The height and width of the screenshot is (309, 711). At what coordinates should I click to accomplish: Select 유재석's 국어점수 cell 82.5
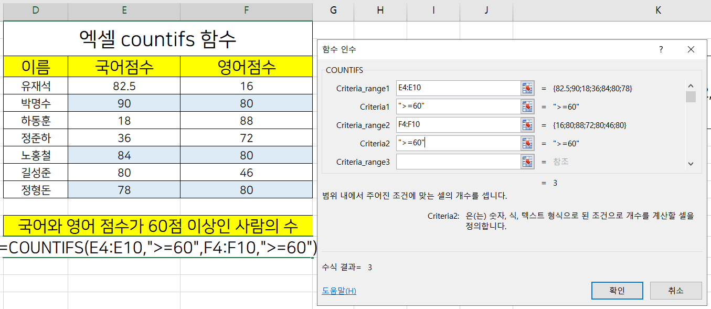[124, 86]
